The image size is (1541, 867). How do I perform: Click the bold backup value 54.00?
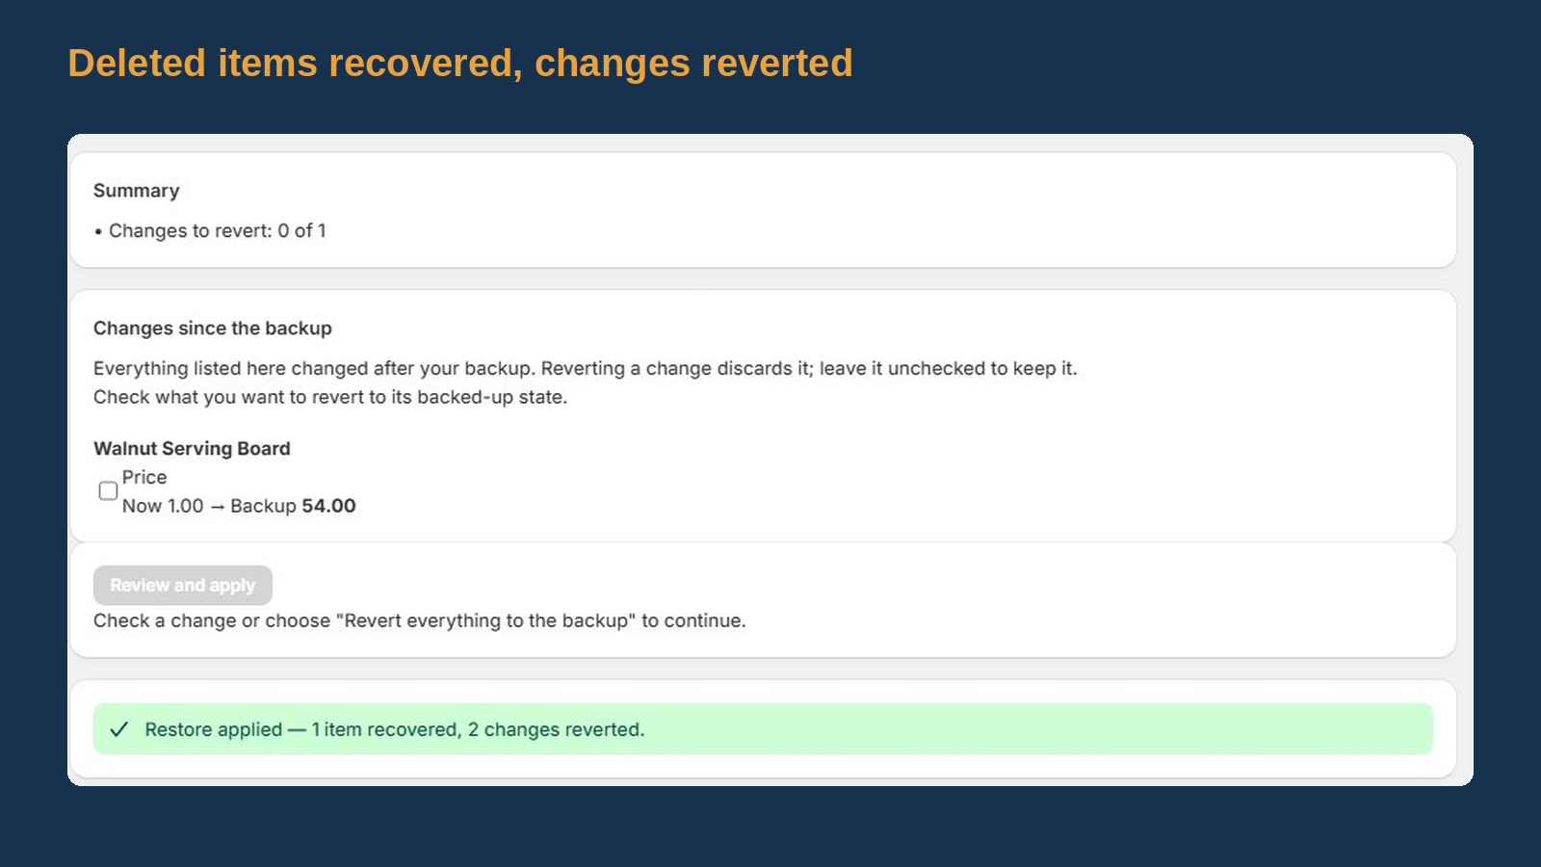[x=328, y=506]
